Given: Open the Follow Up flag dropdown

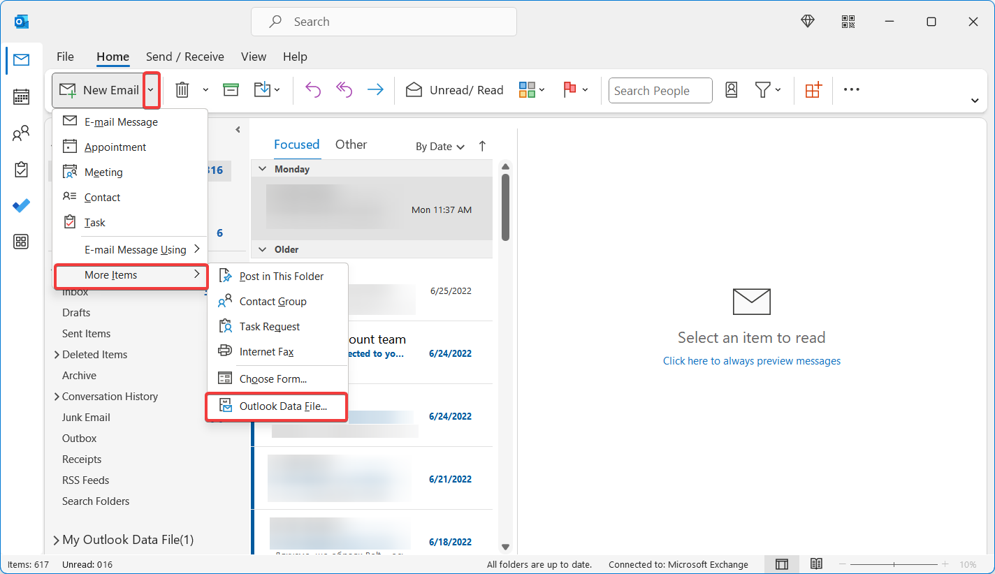Looking at the screenshot, I should [576, 89].
